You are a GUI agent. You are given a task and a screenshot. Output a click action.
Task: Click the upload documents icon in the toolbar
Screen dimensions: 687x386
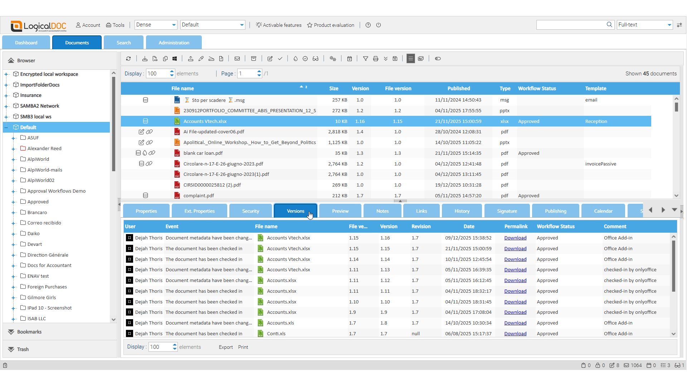[x=191, y=59]
